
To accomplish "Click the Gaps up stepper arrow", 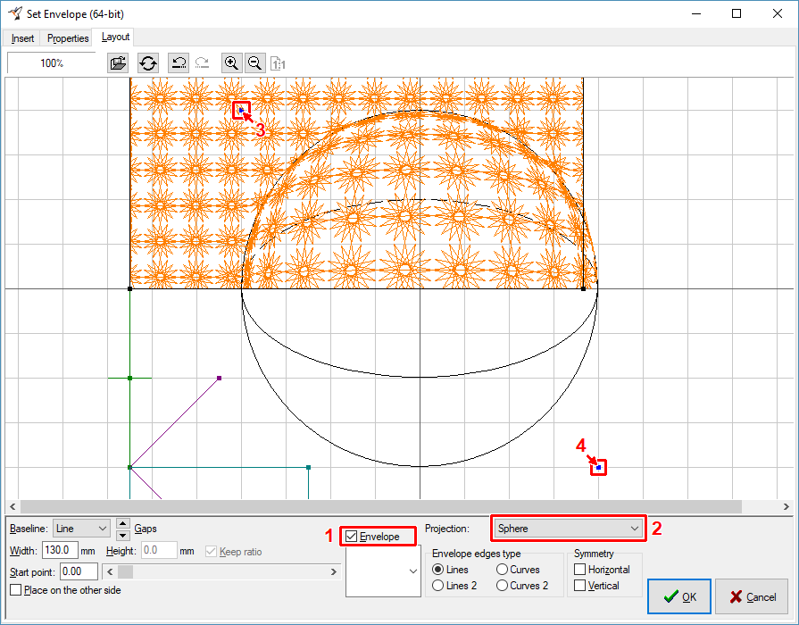I will 122,522.
